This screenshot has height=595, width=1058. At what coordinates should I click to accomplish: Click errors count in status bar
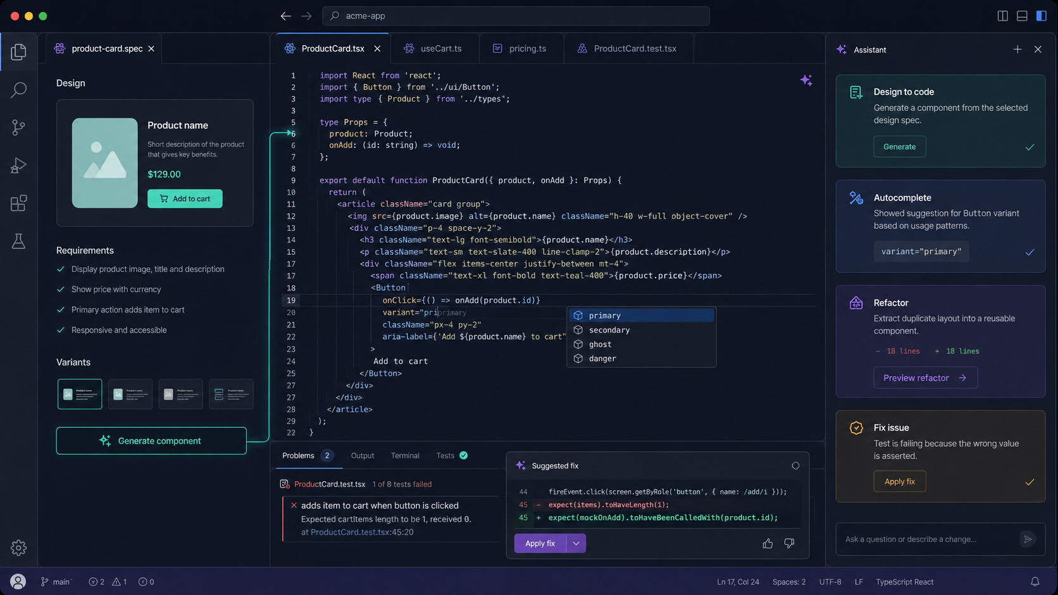click(97, 582)
